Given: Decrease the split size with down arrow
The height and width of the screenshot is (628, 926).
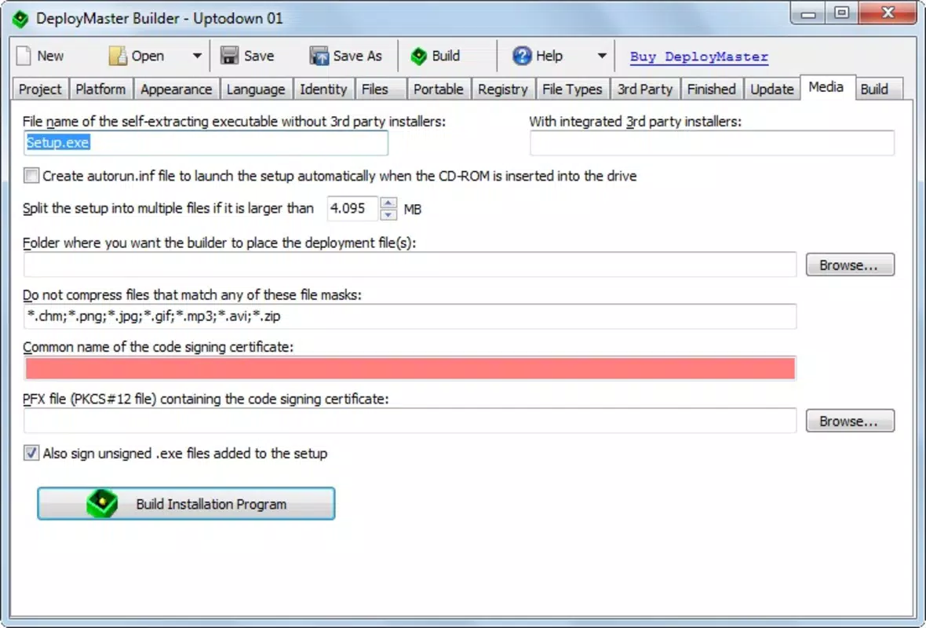Looking at the screenshot, I should [388, 214].
